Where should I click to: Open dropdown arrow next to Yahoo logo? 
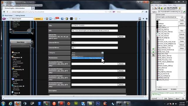[x=7, y=19]
